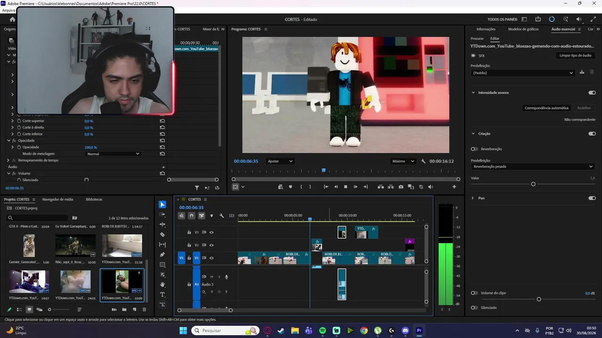602x338 pixels.
Task: Go to In point in Program monitor
Action: (x=326, y=187)
